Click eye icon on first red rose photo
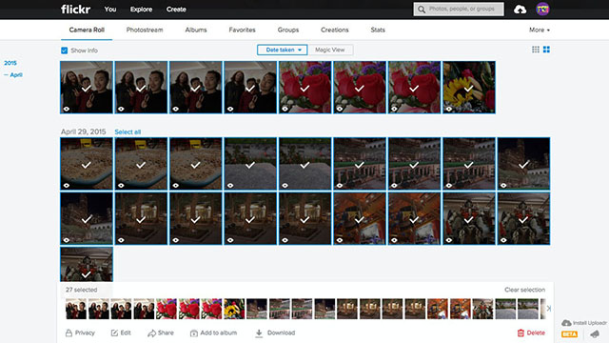Viewport: 609px width, 343px height. 285,109
